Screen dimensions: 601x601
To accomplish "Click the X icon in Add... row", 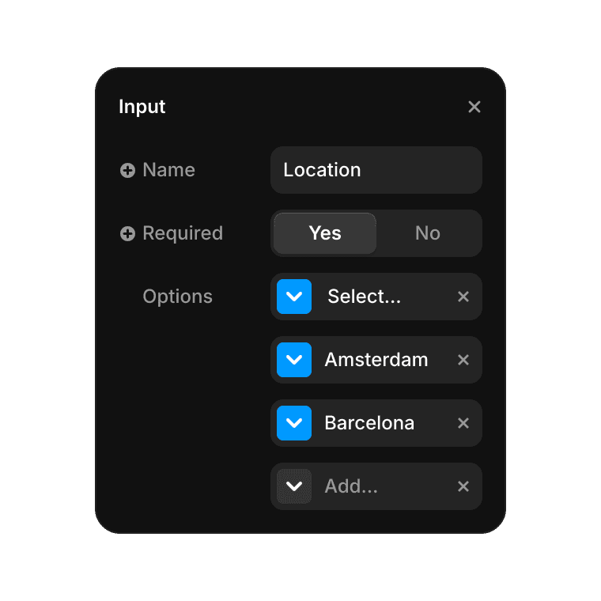I will click(463, 486).
